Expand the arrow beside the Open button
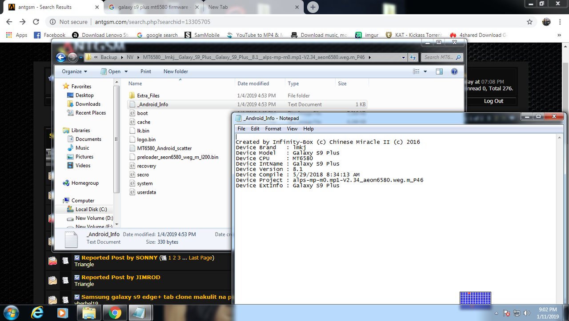Viewport: 569px width, 321px height. coord(126,71)
